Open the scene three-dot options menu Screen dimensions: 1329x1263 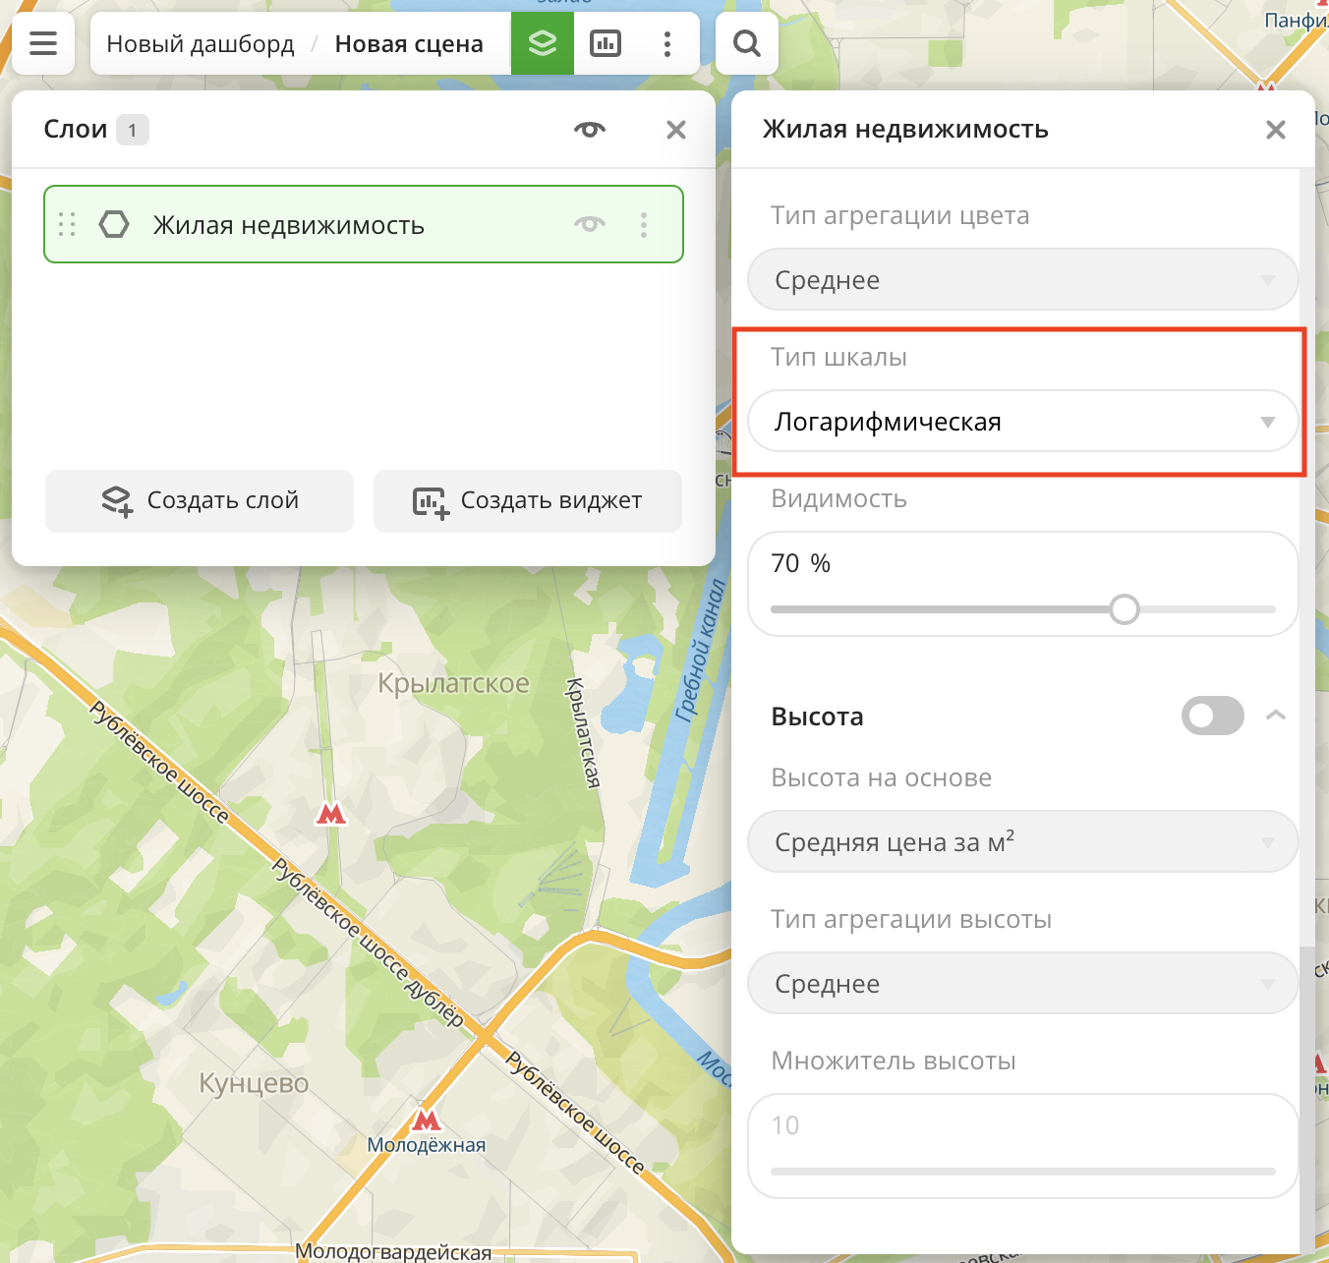[667, 43]
